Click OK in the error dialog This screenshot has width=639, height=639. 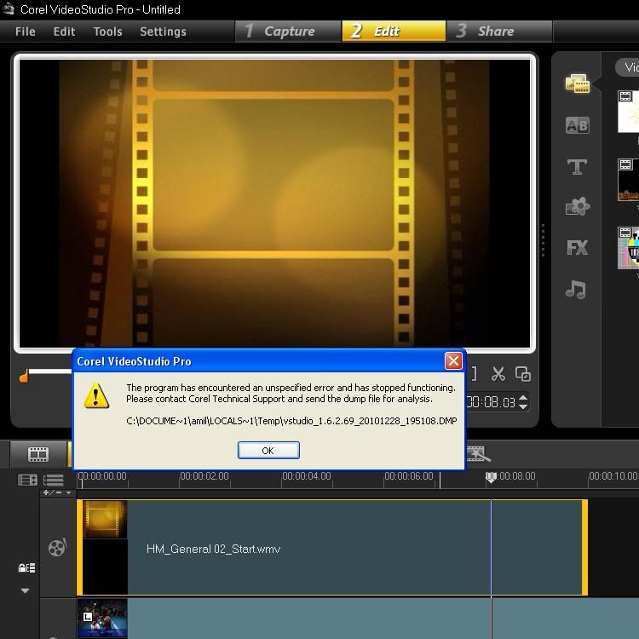[268, 451]
